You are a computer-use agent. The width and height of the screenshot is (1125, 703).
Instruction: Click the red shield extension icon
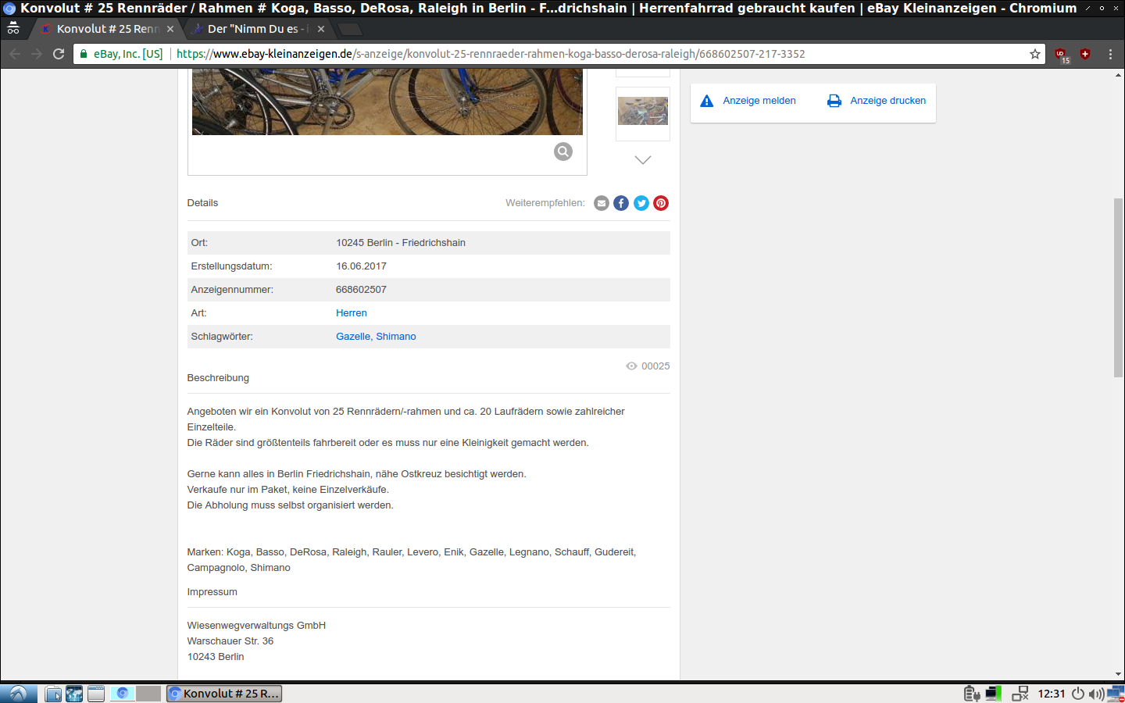1085,54
